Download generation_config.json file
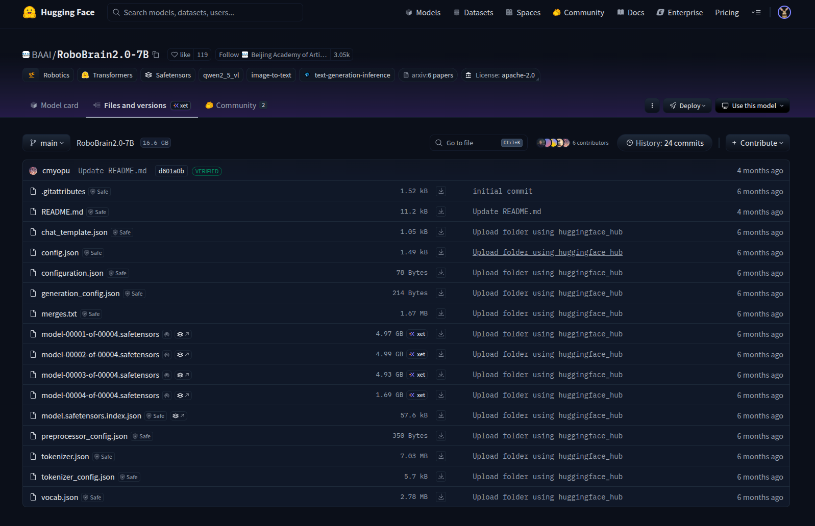The width and height of the screenshot is (815, 526). (x=441, y=293)
